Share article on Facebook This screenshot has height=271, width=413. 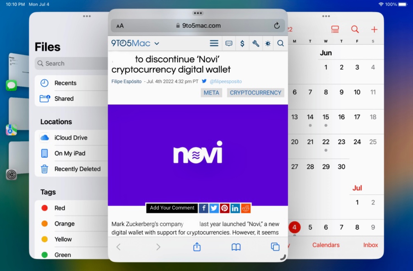point(203,208)
